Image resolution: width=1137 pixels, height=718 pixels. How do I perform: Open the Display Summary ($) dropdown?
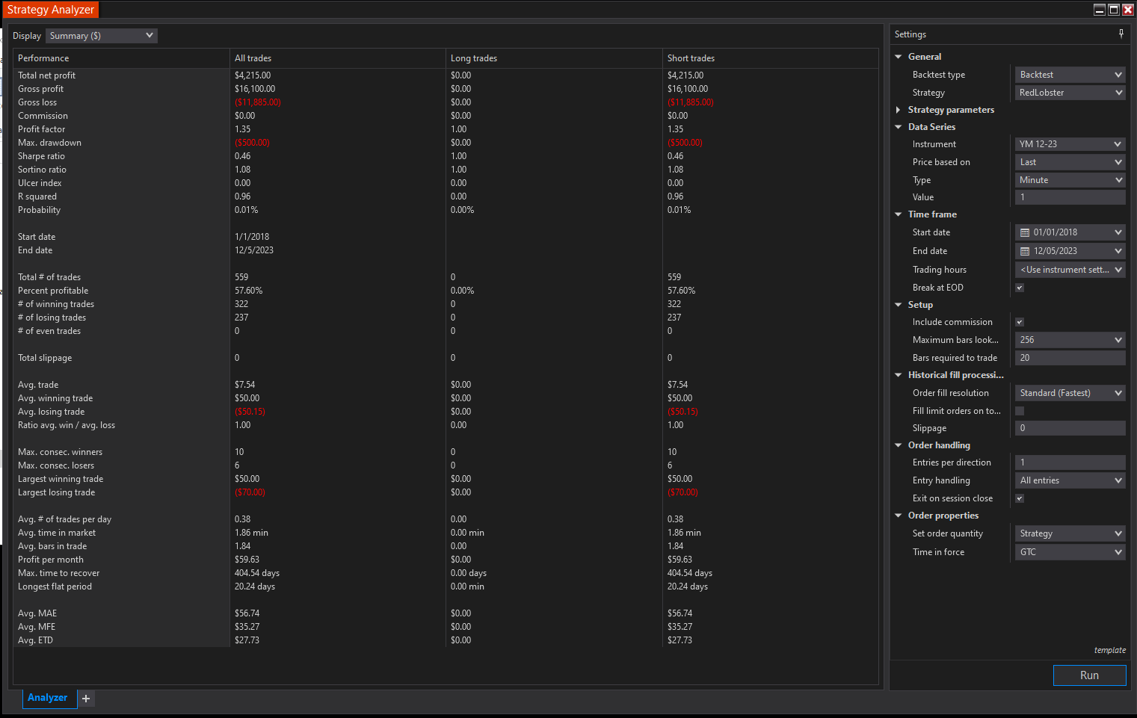(x=102, y=36)
